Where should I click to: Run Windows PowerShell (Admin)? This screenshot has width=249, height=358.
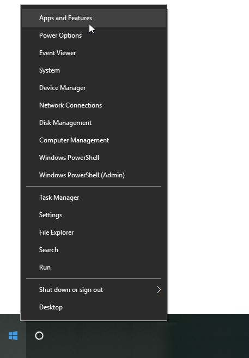coord(94,175)
